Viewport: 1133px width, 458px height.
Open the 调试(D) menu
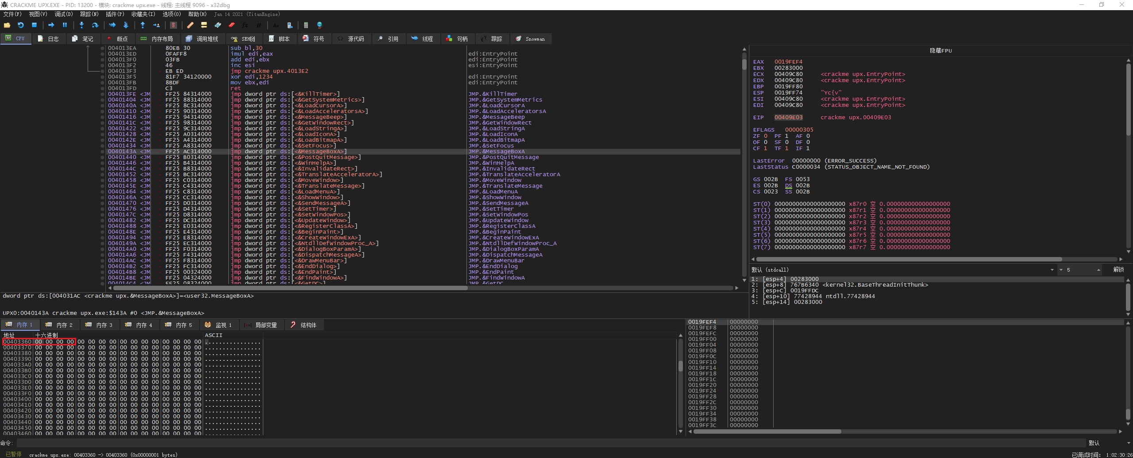tap(63, 14)
